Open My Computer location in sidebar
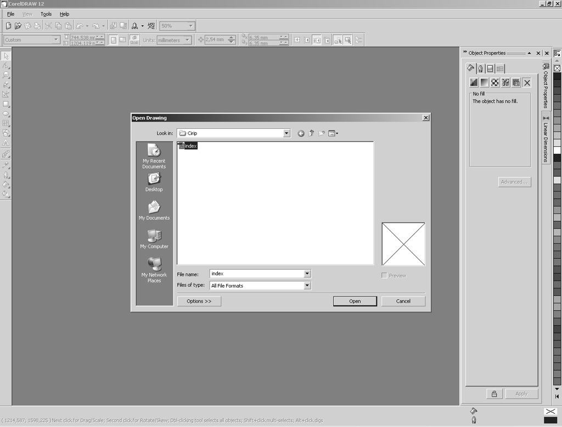The image size is (562, 427). (154, 239)
